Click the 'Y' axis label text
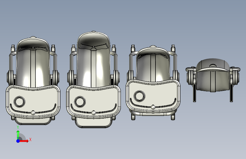 click(x=18, y=127)
